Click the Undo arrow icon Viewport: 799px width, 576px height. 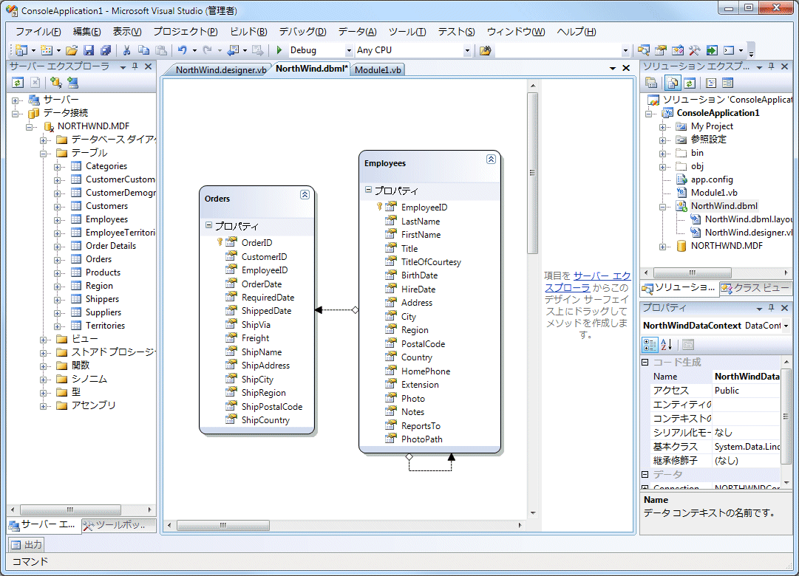[x=183, y=50]
